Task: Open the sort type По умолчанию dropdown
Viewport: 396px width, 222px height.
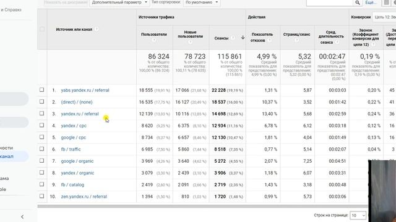Action: 201,2
